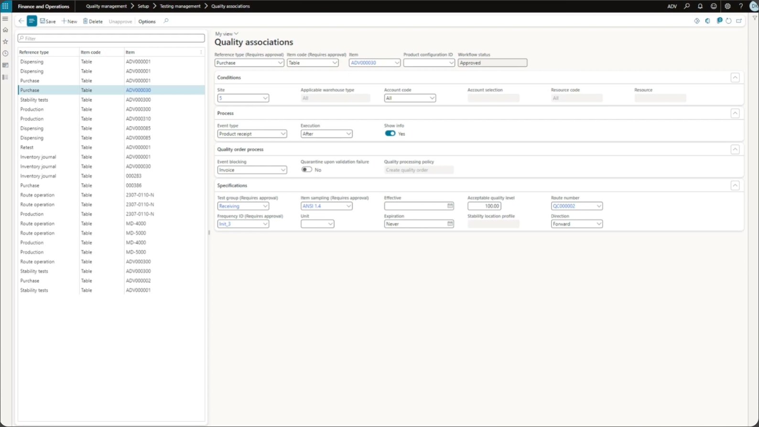Open Modules list icon in sidebar
The image size is (759, 427).
pyautogui.click(x=5, y=77)
